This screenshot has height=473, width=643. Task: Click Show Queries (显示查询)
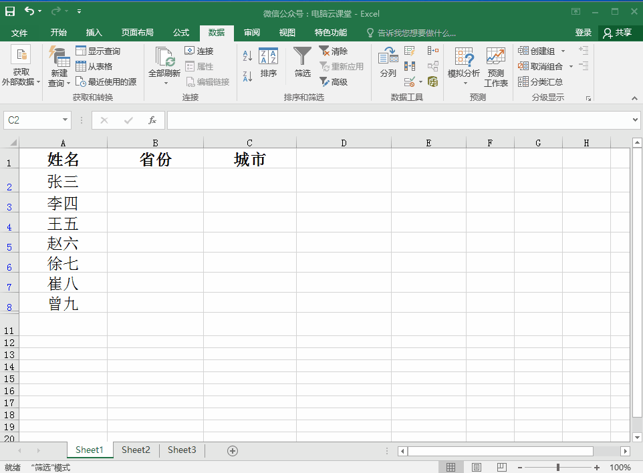98,51
